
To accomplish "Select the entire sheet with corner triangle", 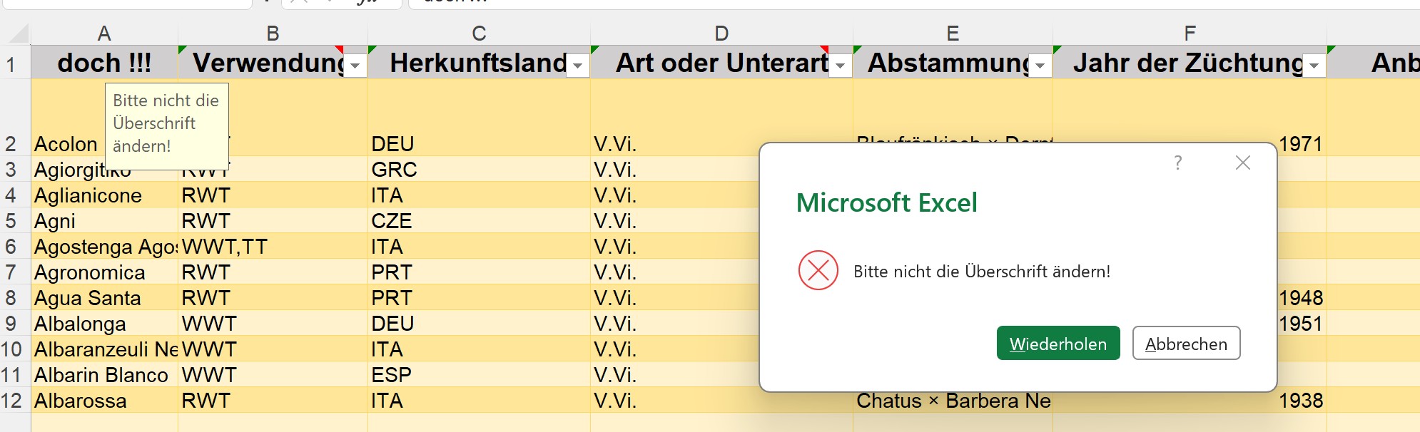I will click(x=18, y=34).
